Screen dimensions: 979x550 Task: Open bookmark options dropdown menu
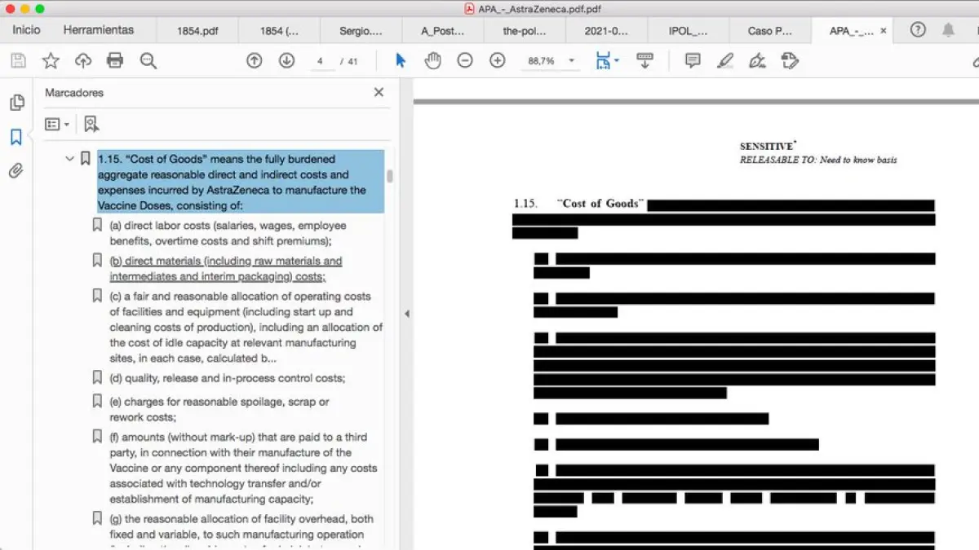(56, 124)
